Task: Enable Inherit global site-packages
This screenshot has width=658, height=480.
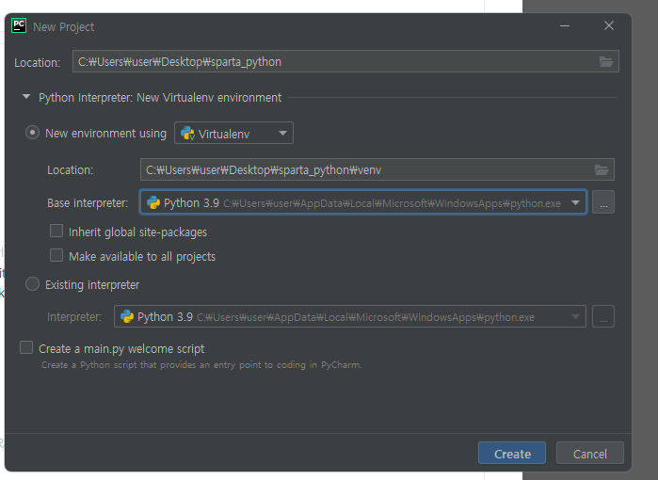Action: [56, 231]
